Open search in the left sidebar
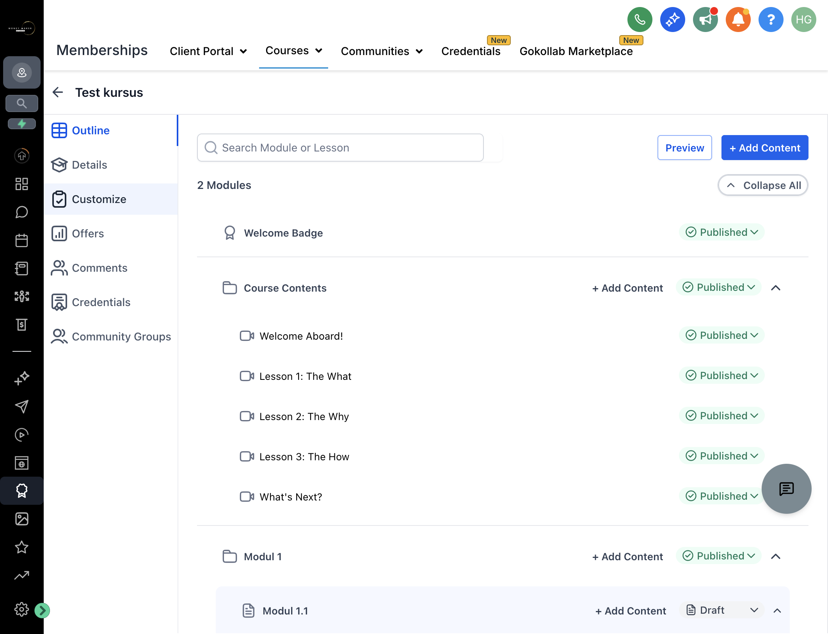The image size is (828, 634). (22, 103)
